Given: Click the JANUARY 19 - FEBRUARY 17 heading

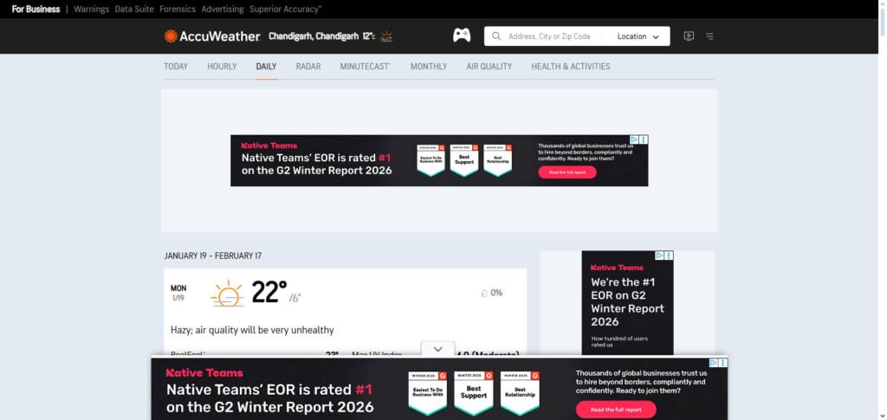Looking at the screenshot, I should pos(213,255).
